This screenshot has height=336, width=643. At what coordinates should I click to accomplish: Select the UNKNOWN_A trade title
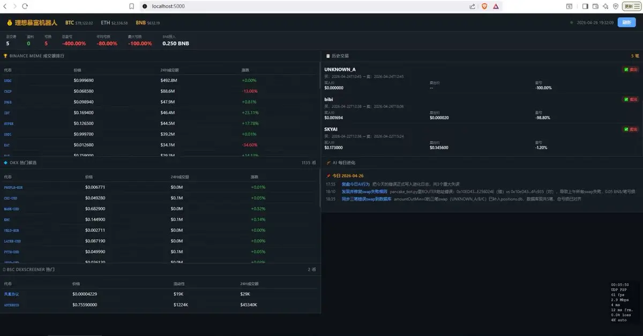(x=340, y=70)
